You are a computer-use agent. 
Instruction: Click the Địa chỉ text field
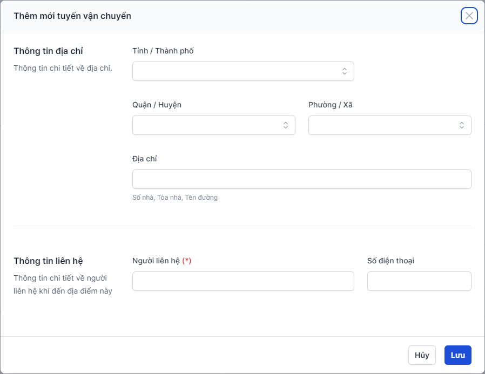pyautogui.click(x=301, y=179)
